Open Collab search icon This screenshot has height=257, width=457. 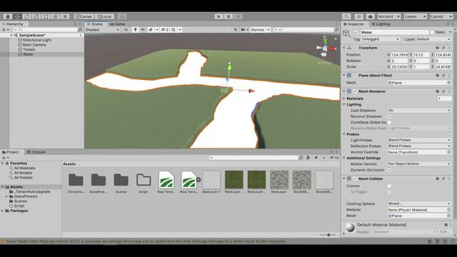pyautogui.click(x=346, y=16)
